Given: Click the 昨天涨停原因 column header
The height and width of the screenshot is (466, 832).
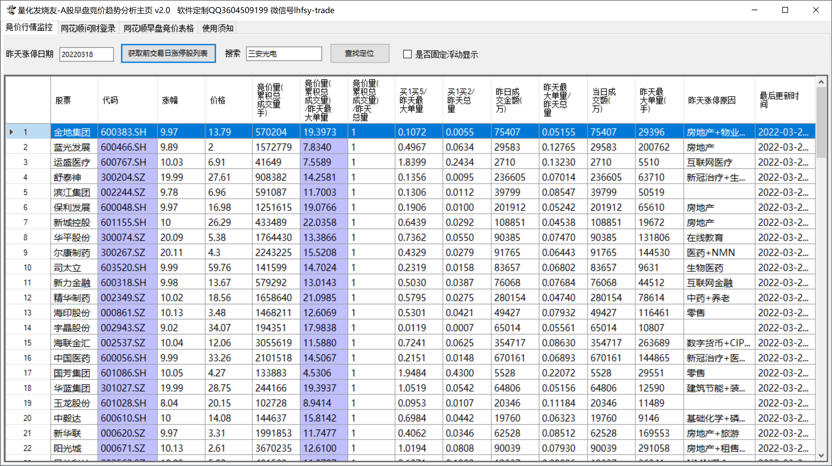Looking at the screenshot, I should [x=719, y=100].
